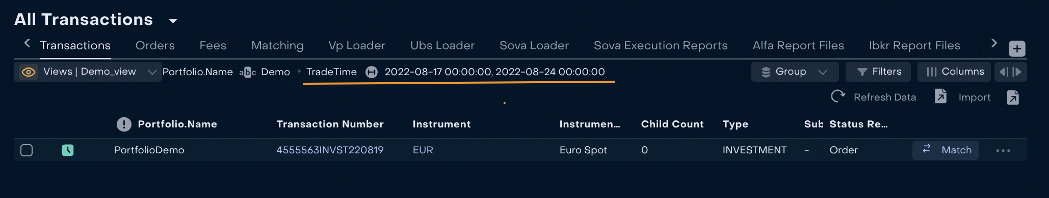Screen dimensions: 1049x198
Task: Switch to the Orders tab
Action: [155, 45]
